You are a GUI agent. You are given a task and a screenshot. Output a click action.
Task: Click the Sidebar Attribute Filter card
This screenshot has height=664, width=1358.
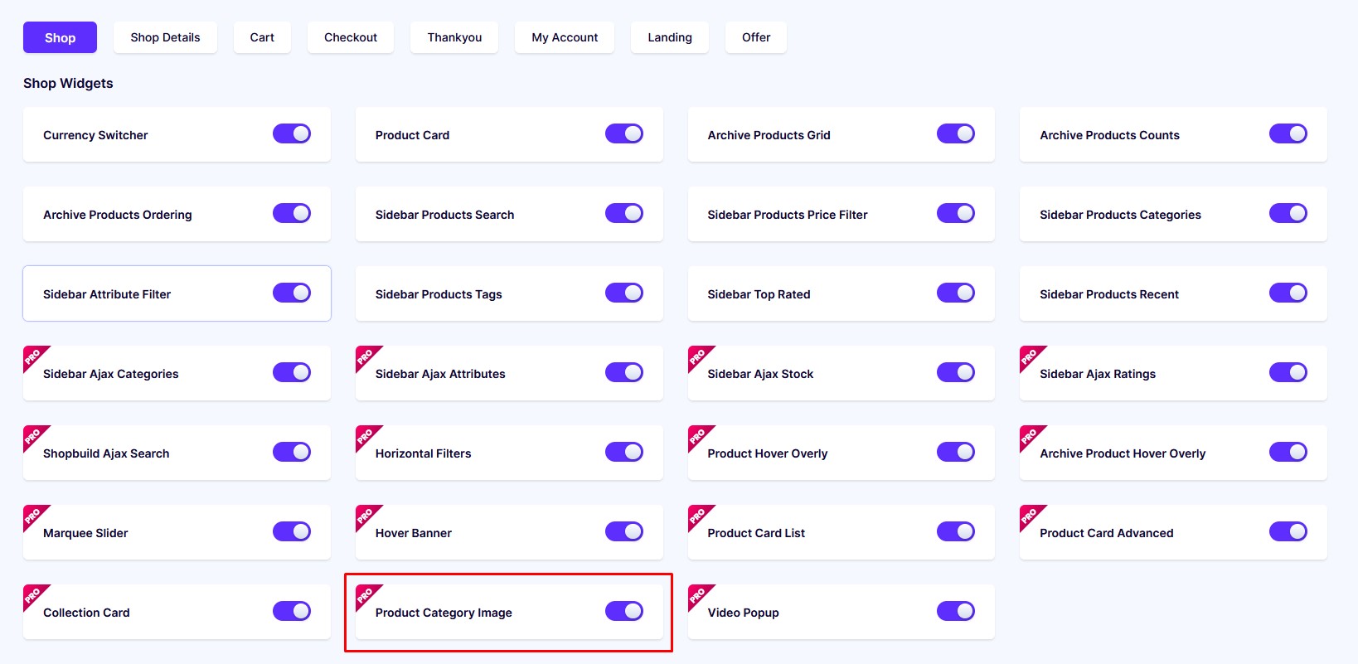pyautogui.click(x=177, y=293)
